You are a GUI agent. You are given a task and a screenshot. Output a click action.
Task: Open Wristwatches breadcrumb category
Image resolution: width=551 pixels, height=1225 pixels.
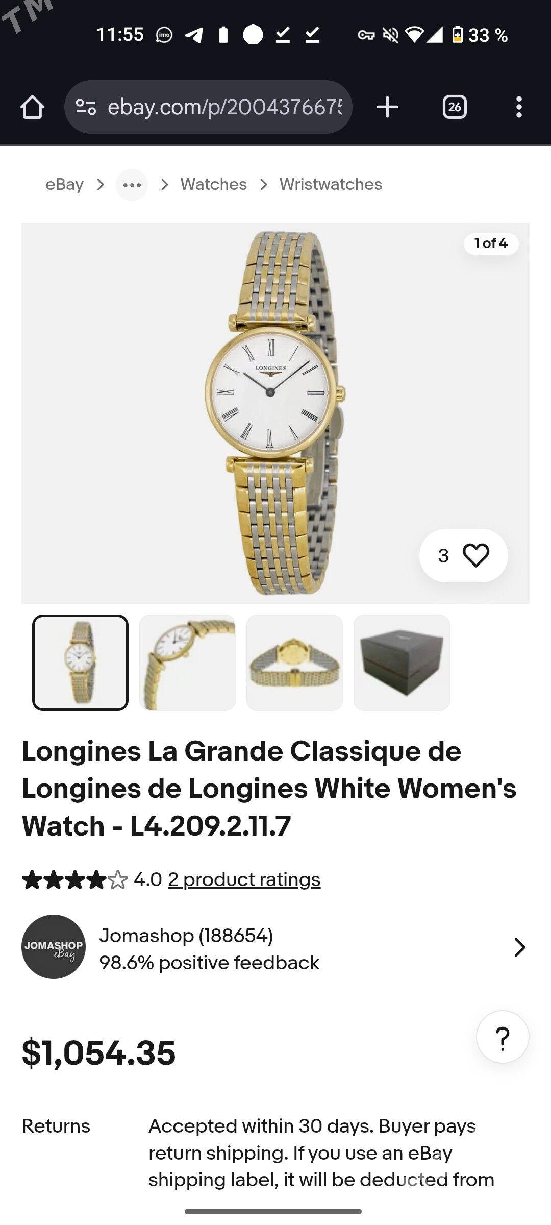coord(331,184)
